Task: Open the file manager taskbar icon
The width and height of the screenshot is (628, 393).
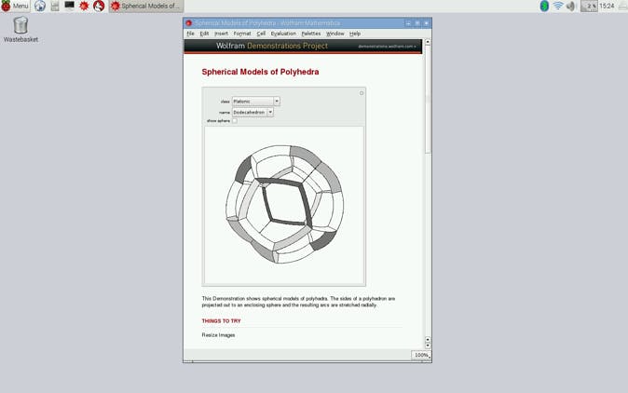Action: click(55, 6)
